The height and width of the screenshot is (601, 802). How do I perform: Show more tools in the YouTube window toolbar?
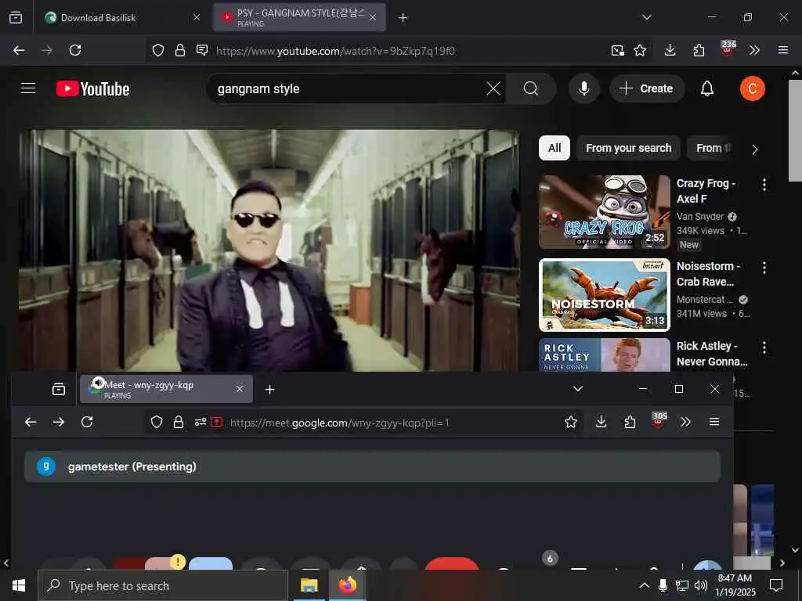click(x=754, y=50)
